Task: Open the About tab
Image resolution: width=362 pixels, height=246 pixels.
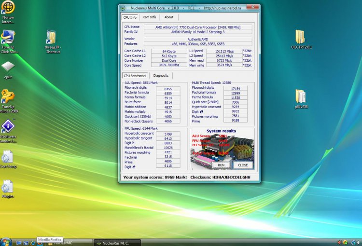Action: pos(169,17)
